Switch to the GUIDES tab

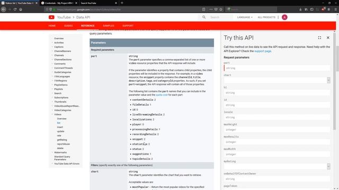(x=68, y=26)
